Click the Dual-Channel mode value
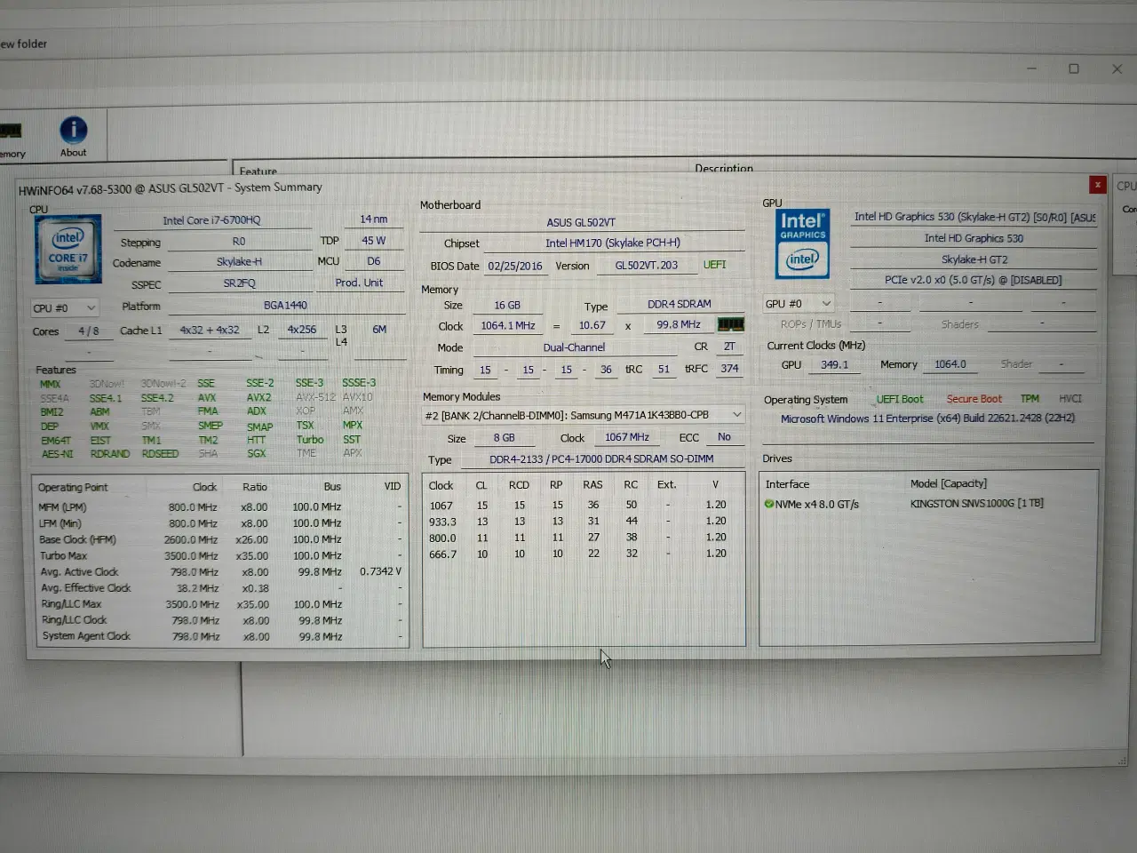Viewport: 1137px width, 853px height. coord(574,347)
